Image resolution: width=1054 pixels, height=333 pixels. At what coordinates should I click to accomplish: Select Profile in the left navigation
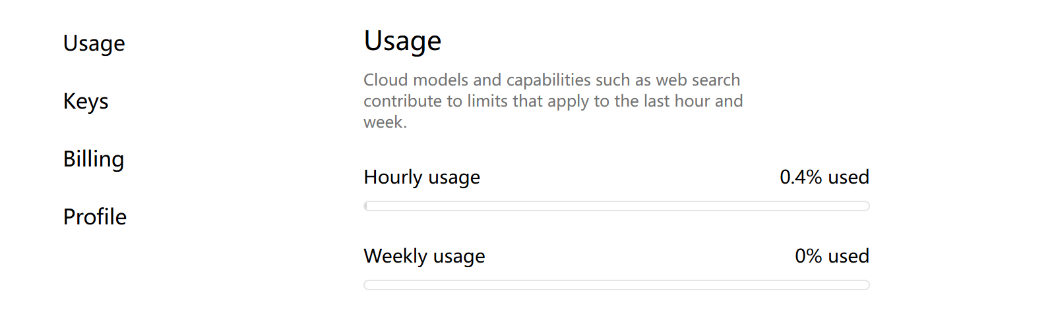pyautogui.click(x=95, y=217)
